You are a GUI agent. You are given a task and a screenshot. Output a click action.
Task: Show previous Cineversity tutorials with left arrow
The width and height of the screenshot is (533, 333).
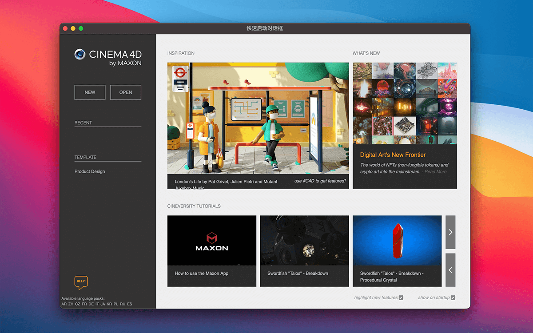point(450,270)
